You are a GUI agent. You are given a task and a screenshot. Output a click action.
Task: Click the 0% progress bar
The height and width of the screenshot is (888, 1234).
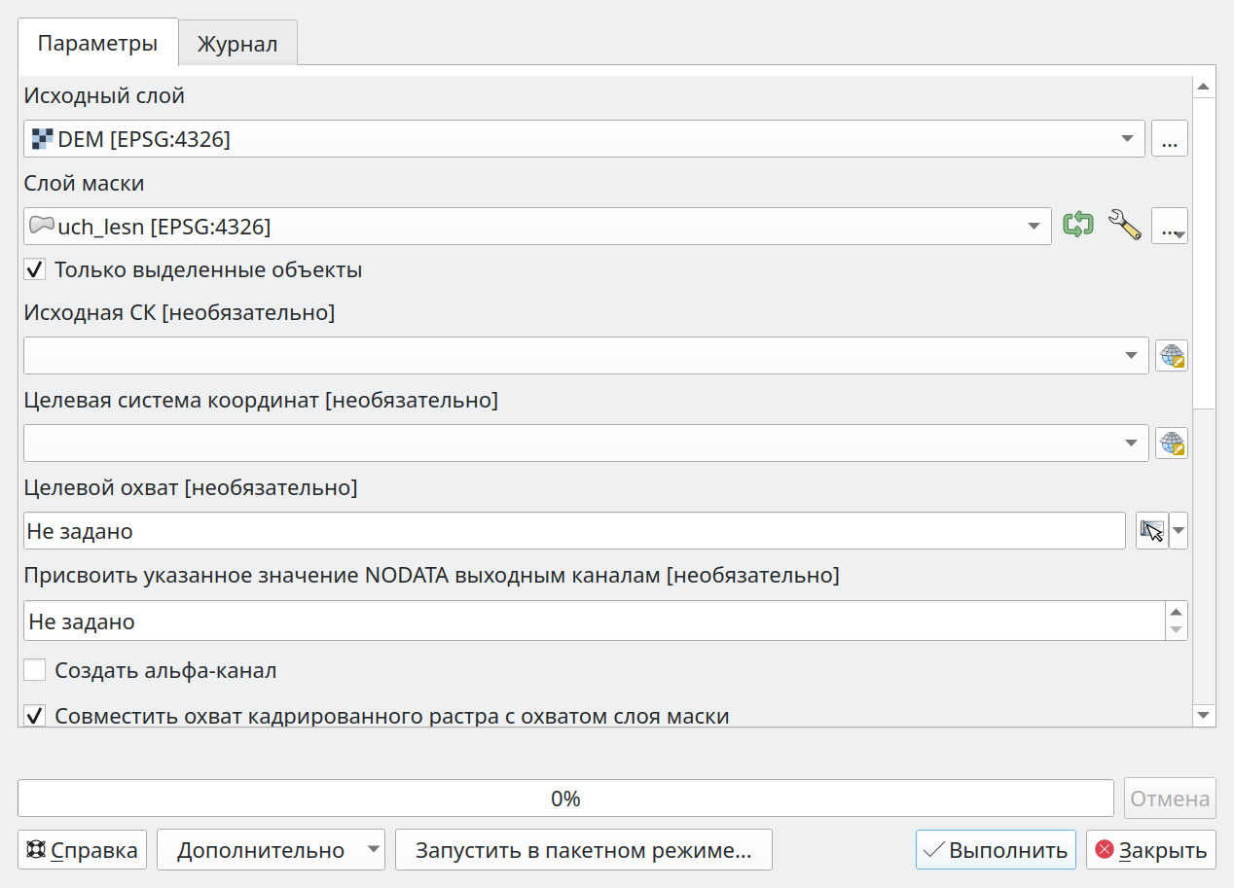point(565,799)
